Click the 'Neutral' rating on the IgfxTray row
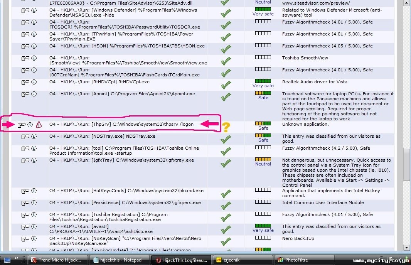Image resolution: width=411 pixels, height=265 pixels. [x=263, y=164]
